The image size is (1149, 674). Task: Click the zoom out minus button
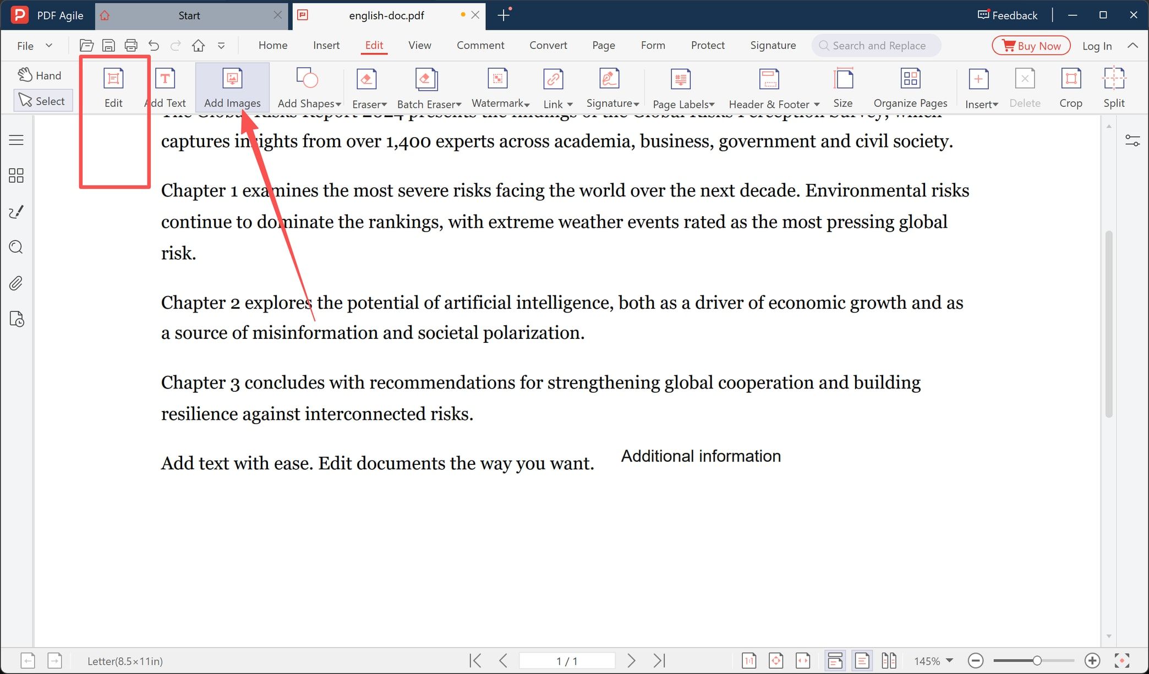coord(976,660)
